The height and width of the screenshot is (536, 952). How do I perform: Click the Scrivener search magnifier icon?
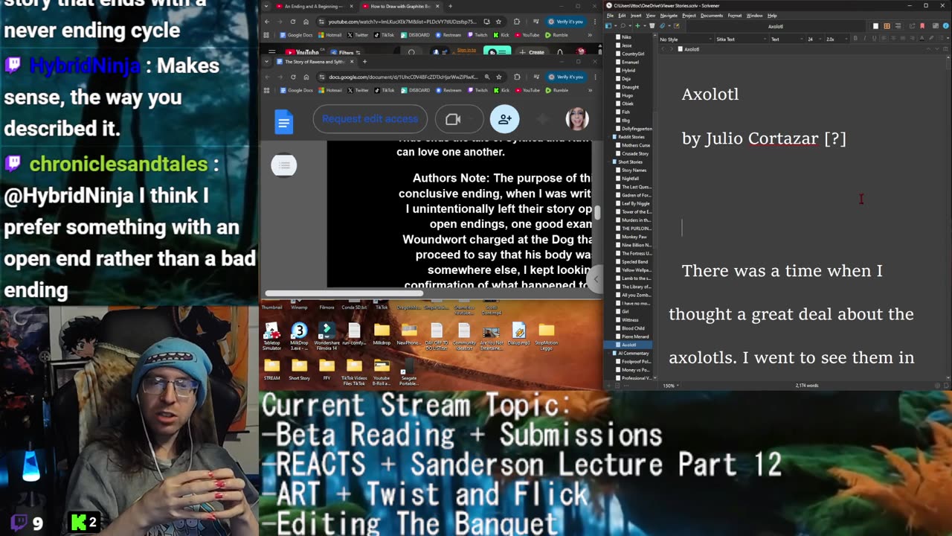(x=623, y=26)
